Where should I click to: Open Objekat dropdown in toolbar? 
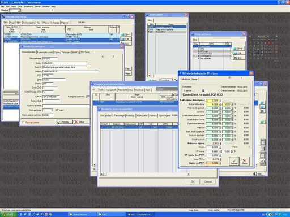point(19,10)
